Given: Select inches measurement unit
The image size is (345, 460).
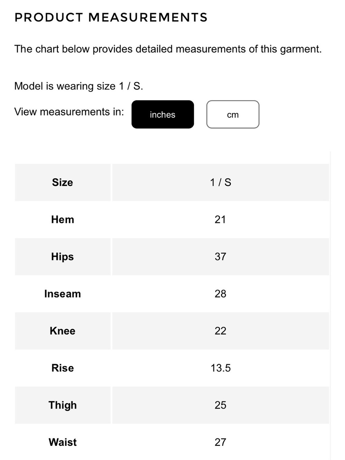Looking at the screenshot, I should [162, 115].
